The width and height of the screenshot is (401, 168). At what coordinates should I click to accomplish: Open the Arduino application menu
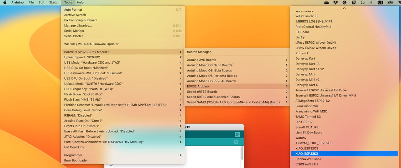[x=17, y=3]
